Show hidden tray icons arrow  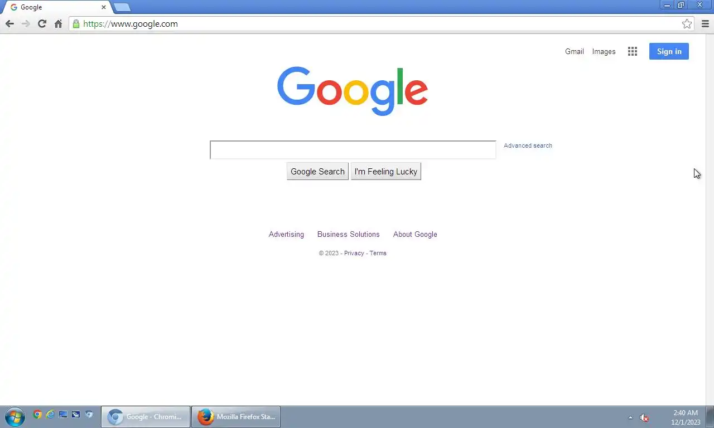point(631,417)
